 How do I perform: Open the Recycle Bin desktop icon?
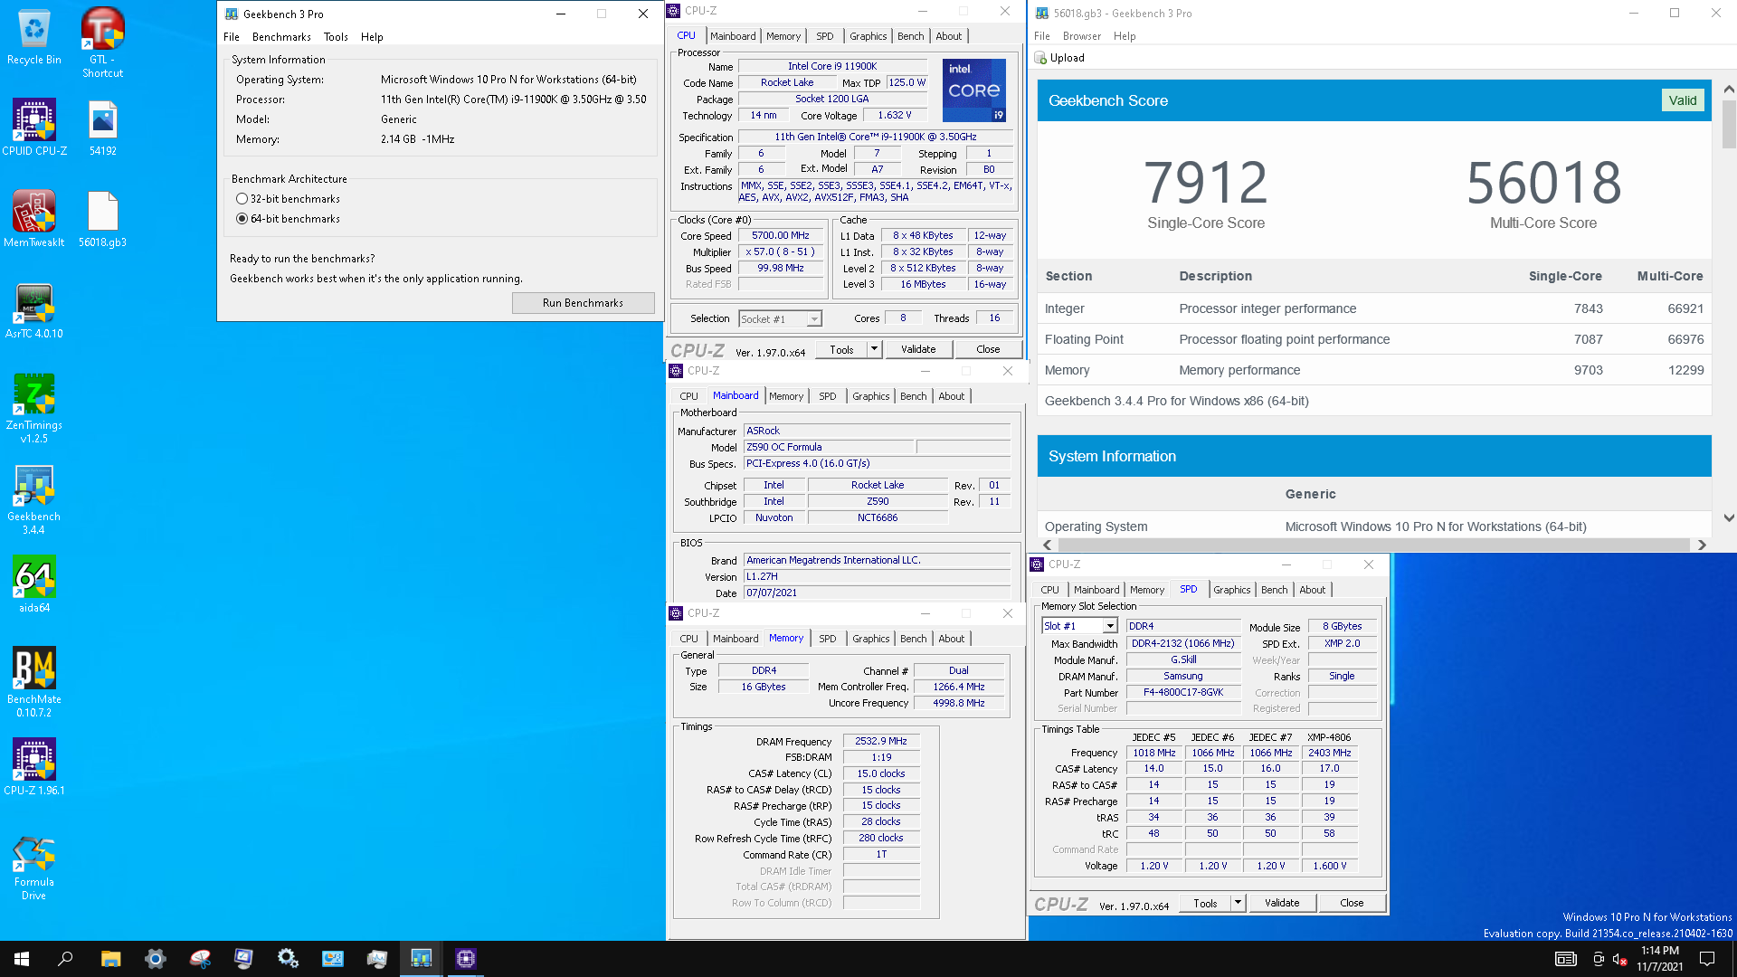point(34,37)
